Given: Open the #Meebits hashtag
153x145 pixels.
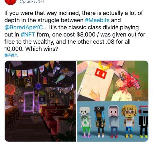Looking at the screenshot, I should point(97,20).
